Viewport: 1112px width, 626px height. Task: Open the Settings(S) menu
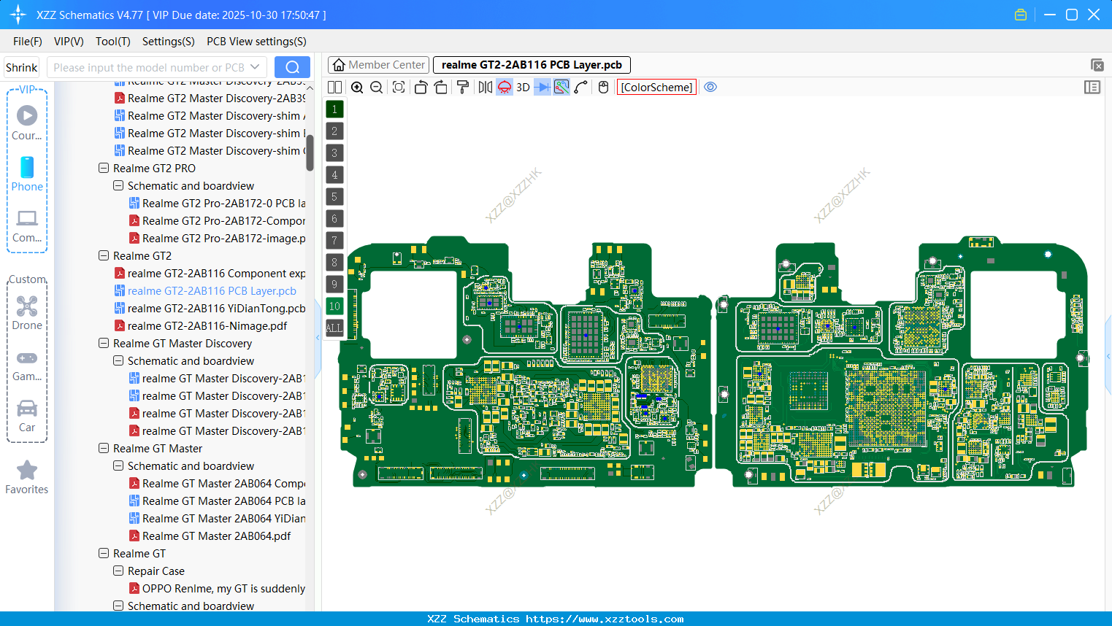tap(169, 42)
